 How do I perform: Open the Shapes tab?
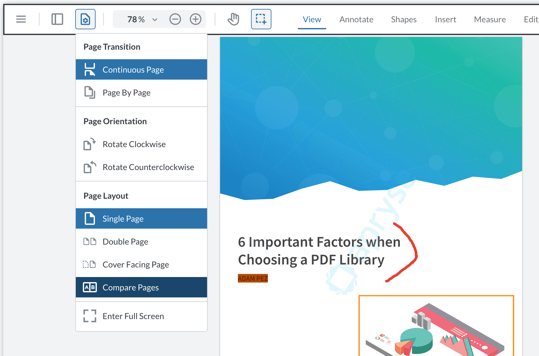pos(404,20)
